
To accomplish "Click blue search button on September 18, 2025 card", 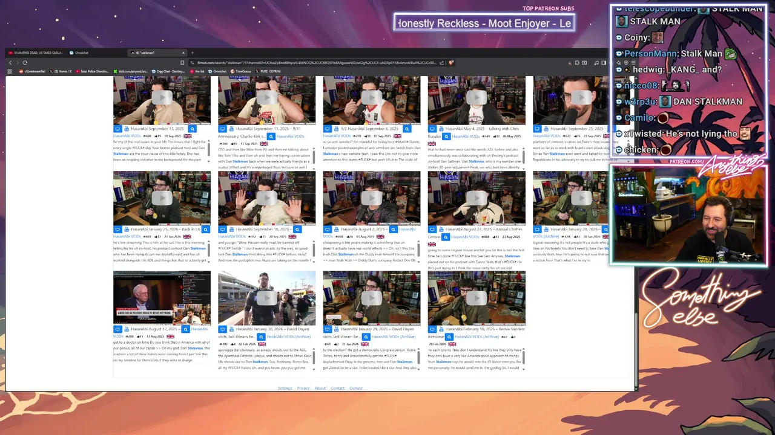I will click(297, 230).
